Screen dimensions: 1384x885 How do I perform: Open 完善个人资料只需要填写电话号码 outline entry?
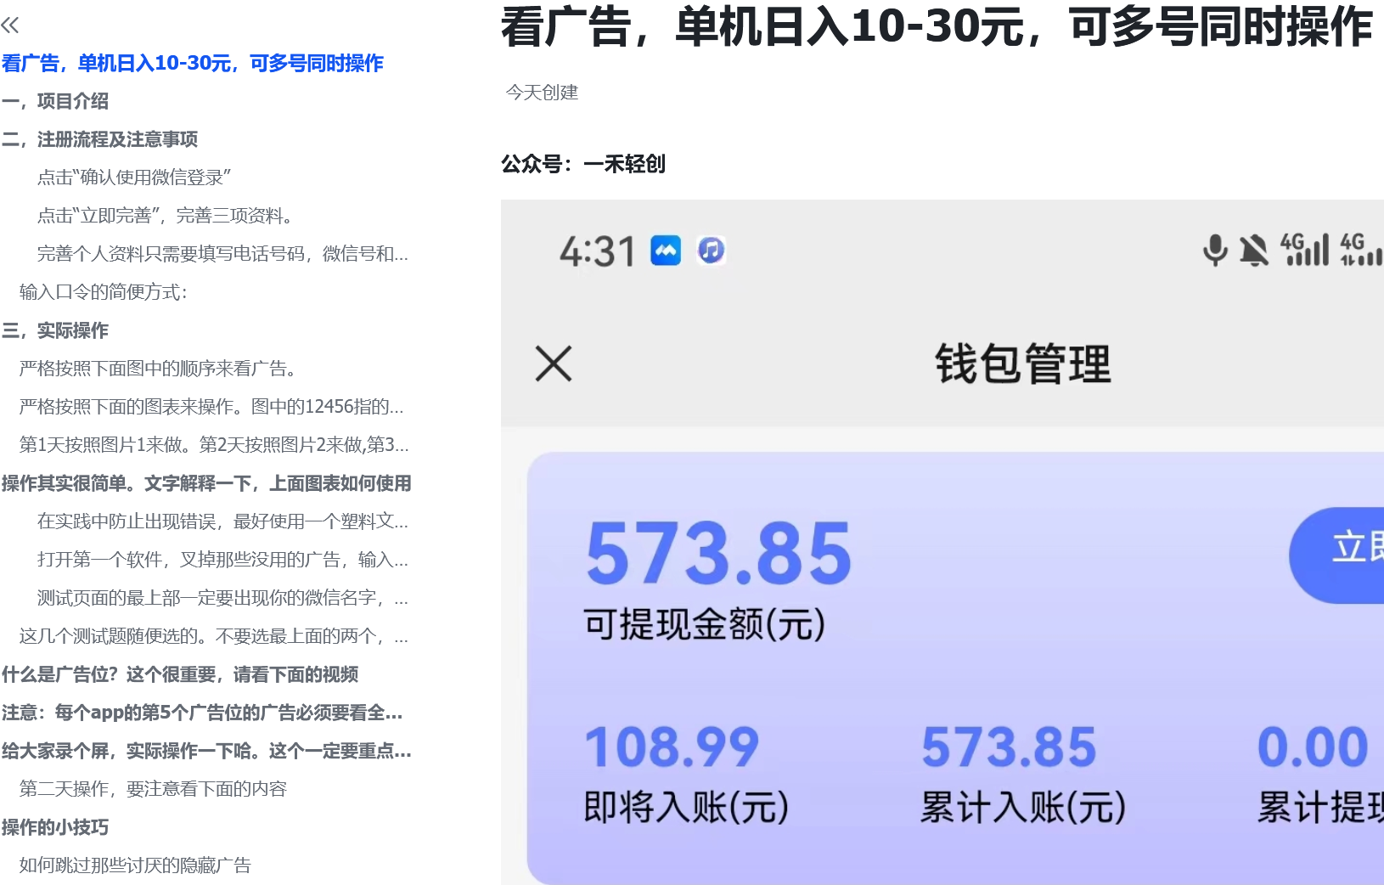coord(222,254)
